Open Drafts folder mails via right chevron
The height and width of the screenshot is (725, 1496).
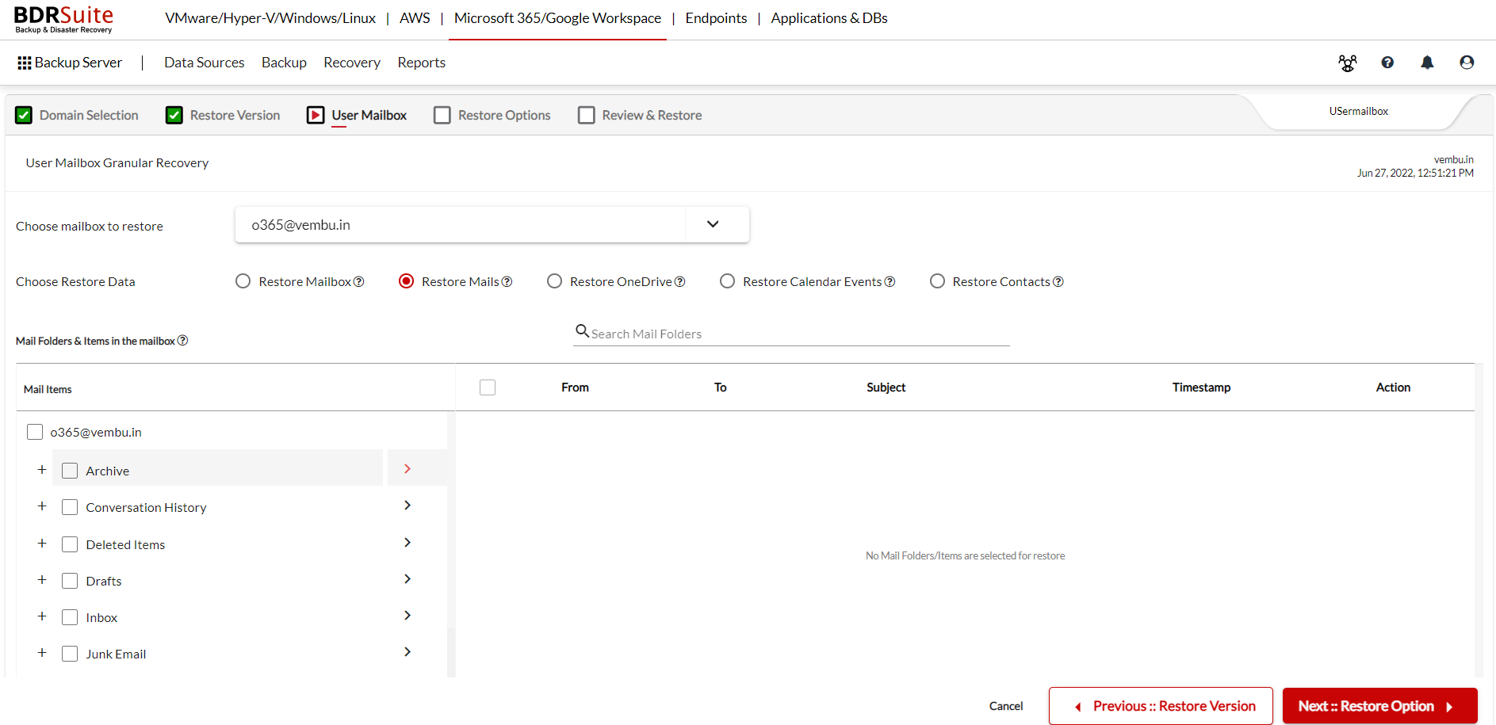click(x=407, y=579)
